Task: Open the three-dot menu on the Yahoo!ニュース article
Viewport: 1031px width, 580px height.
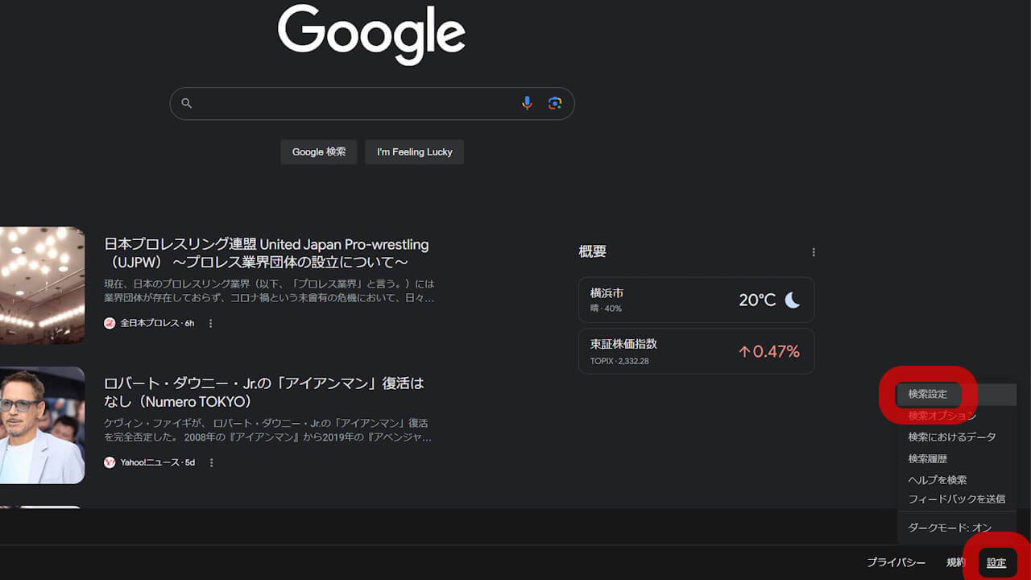Action: click(x=210, y=462)
